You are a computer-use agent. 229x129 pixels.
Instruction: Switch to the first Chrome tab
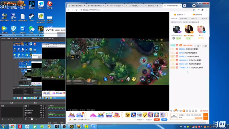77,5
